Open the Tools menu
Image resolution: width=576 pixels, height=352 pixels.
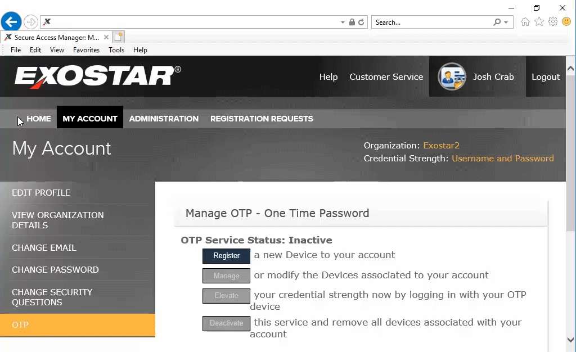[x=116, y=50]
